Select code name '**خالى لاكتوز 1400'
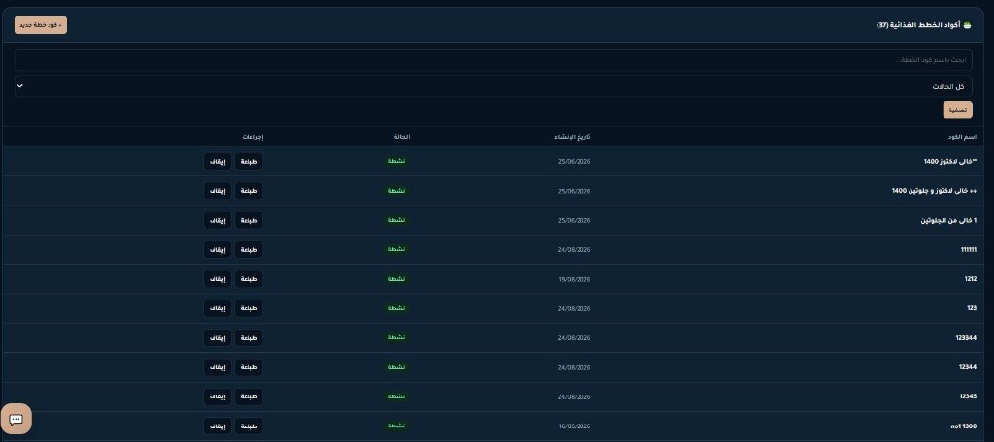This screenshot has width=994, height=442. (950, 162)
